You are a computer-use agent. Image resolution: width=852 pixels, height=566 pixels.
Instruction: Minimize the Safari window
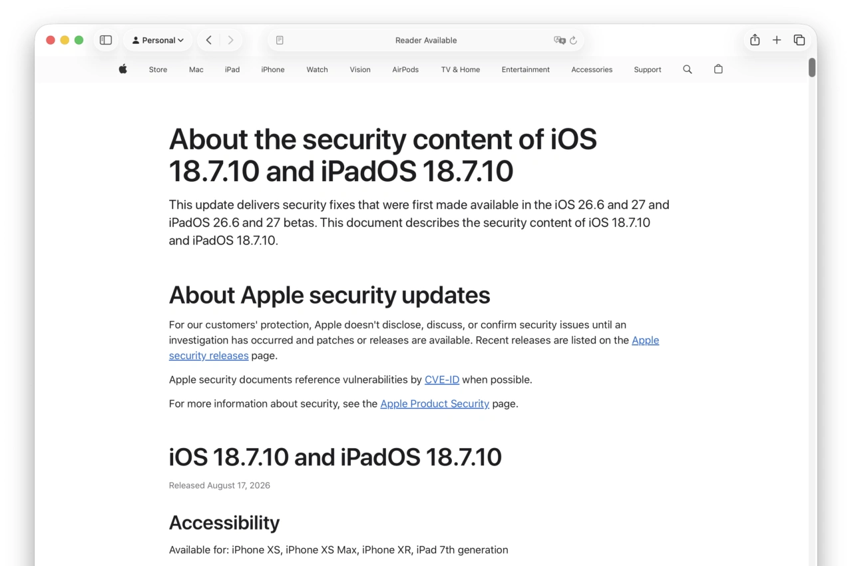pos(65,40)
